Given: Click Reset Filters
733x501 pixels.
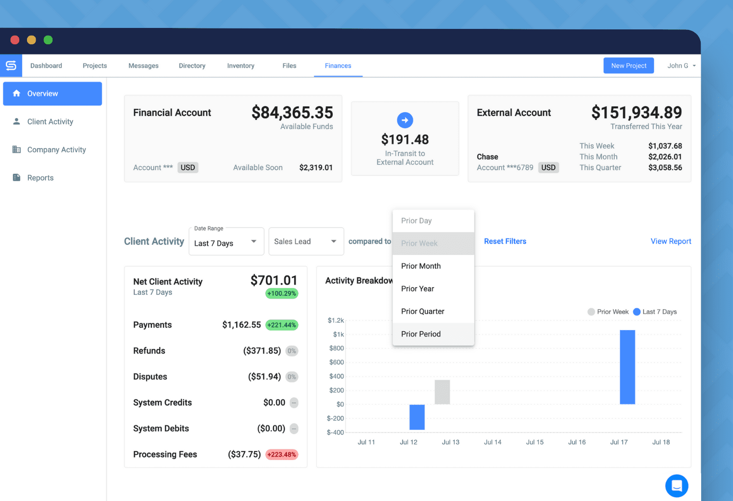Looking at the screenshot, I should (505, 241).
